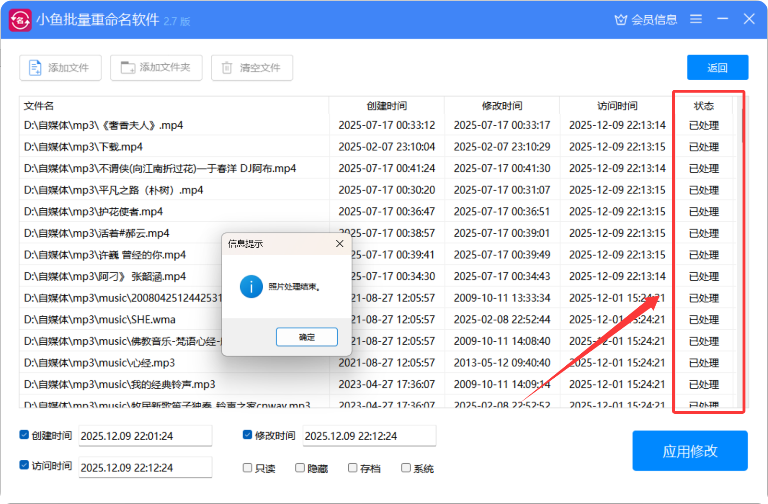Toggle the 访问时间 checkbox

click(x=24, y=465)
